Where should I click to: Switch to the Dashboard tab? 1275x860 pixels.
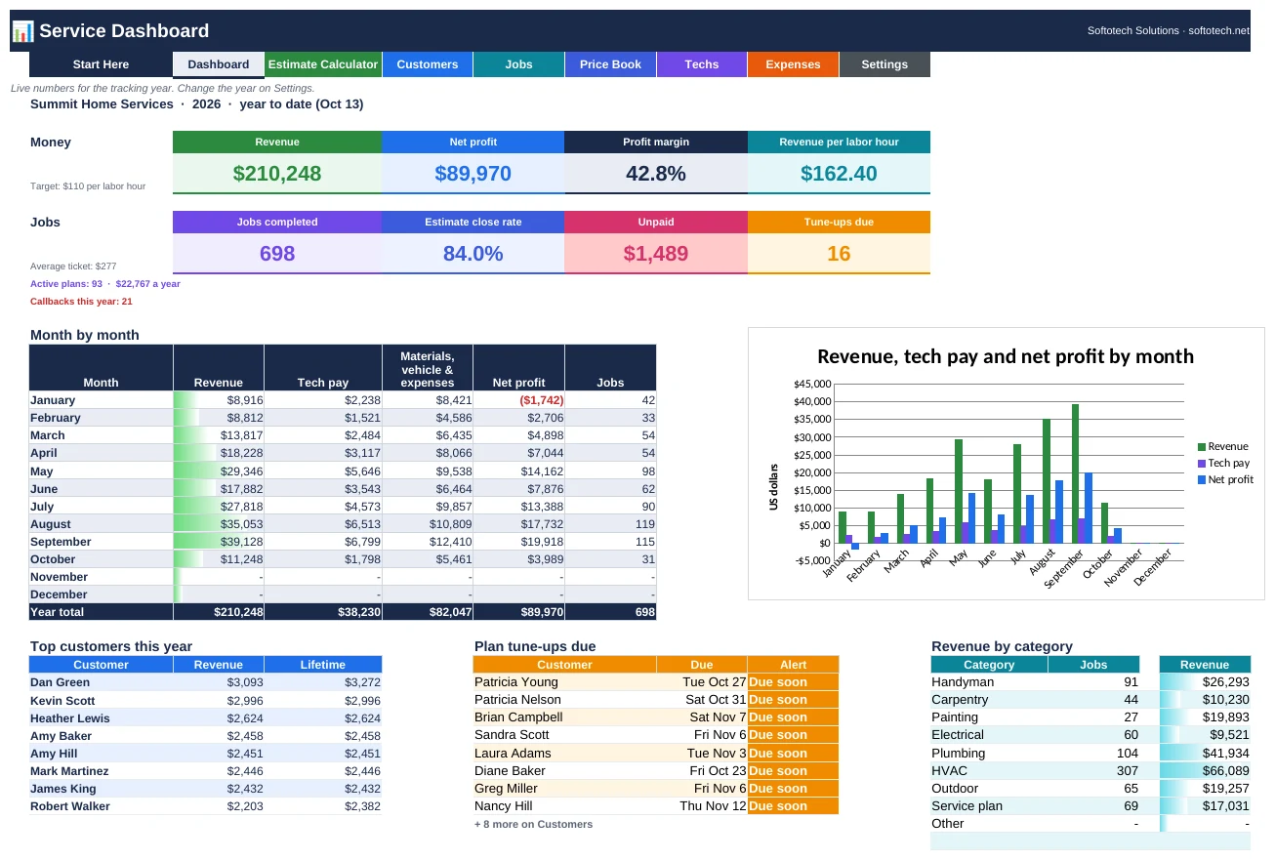[x=219, y=64]
